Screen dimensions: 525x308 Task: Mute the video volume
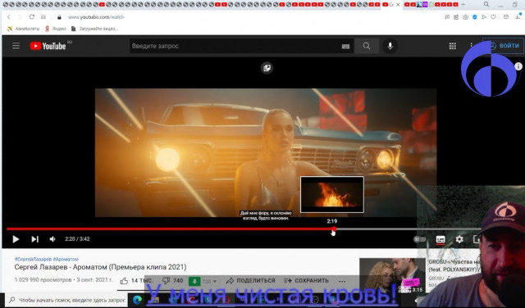click(52, 239)
